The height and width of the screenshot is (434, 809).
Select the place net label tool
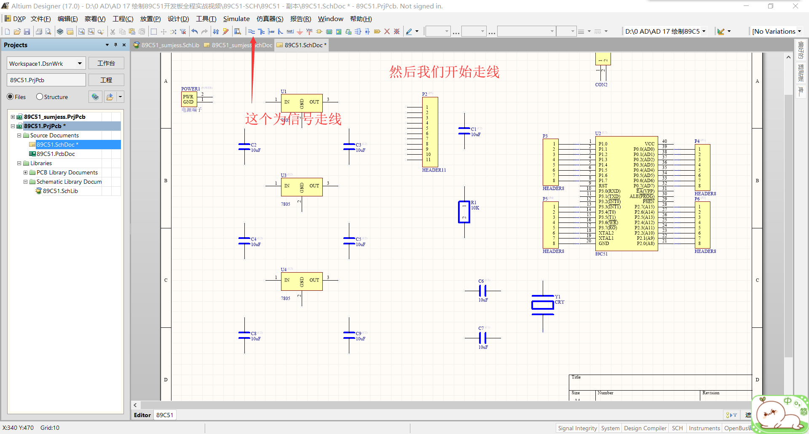(x=290, y=32)
